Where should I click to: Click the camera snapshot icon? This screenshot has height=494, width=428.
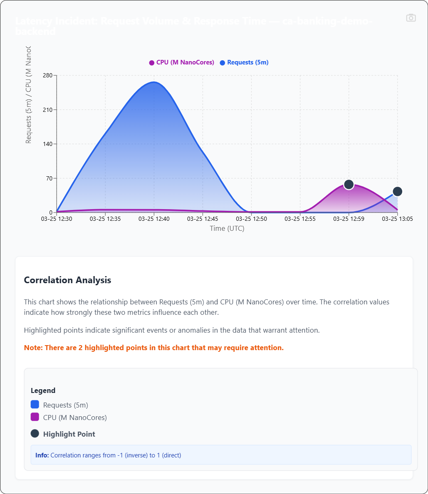coord(411,17)
